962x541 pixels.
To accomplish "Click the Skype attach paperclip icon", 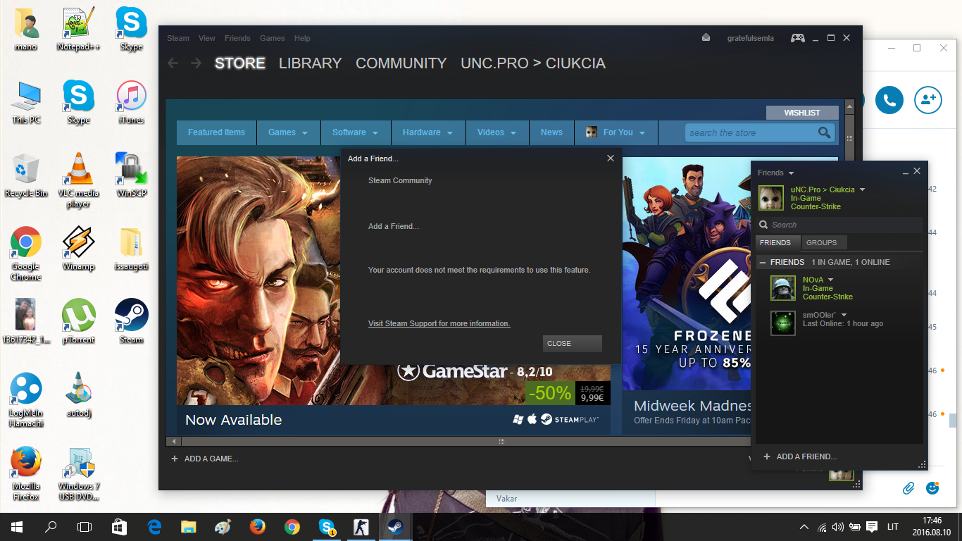I will [908, 487].
